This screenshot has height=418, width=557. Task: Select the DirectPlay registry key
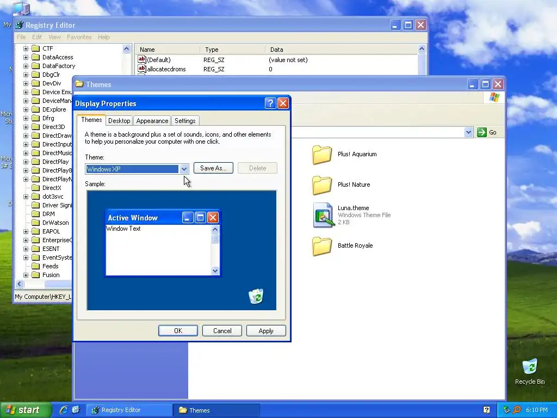pyautogui.click(x=55, y=162)
